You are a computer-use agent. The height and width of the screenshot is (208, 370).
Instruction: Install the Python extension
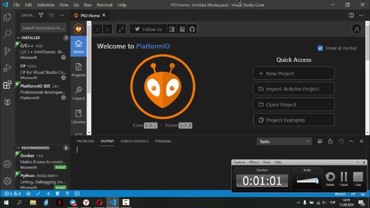[x=61, y=187]
